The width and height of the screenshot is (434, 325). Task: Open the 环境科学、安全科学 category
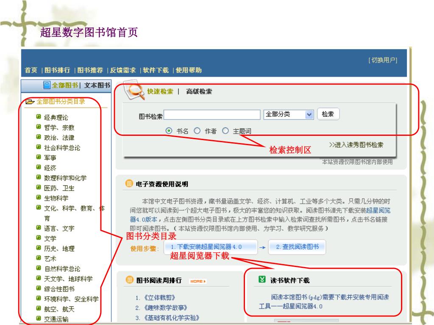pyautogui.click(x=71, y=299)
